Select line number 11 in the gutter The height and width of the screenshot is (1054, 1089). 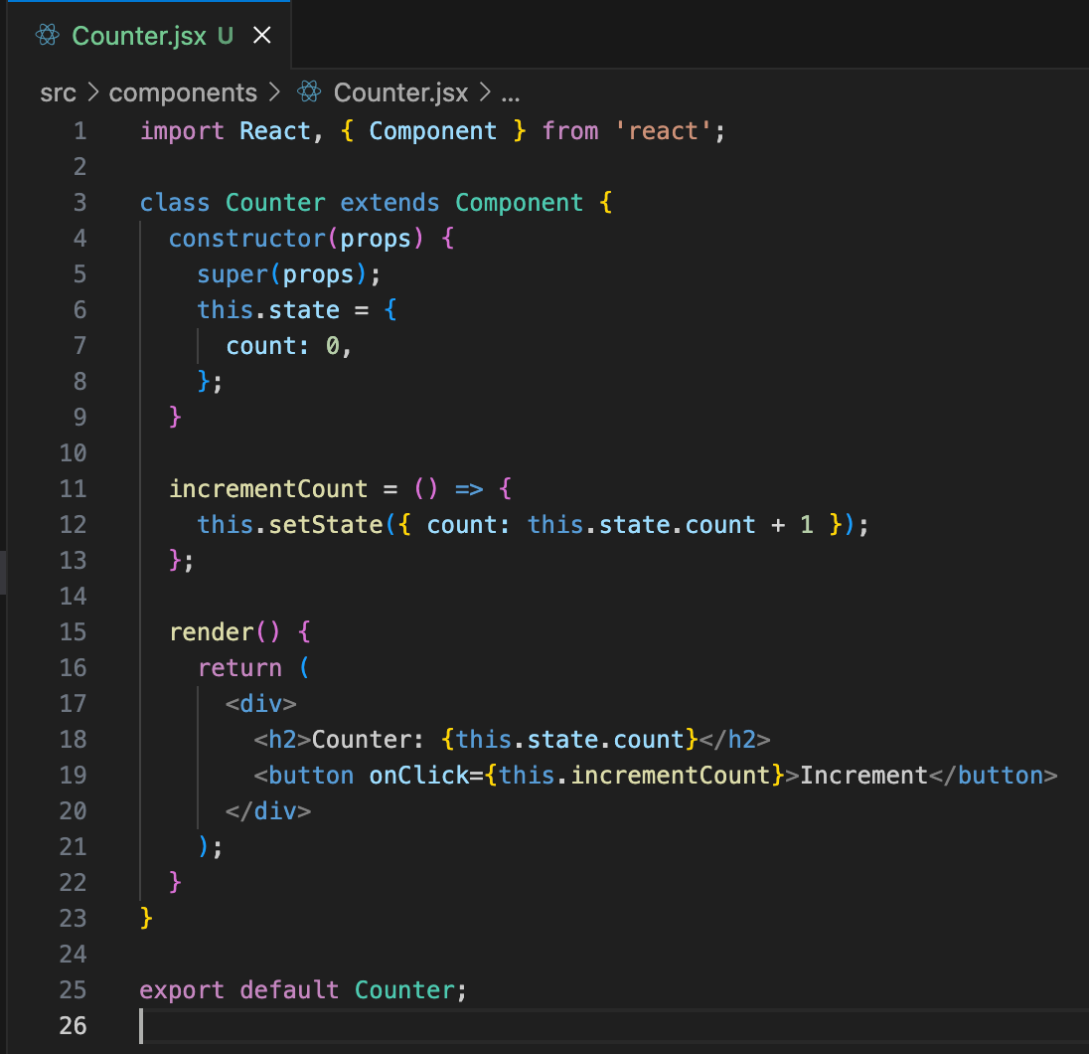point(74,489)
